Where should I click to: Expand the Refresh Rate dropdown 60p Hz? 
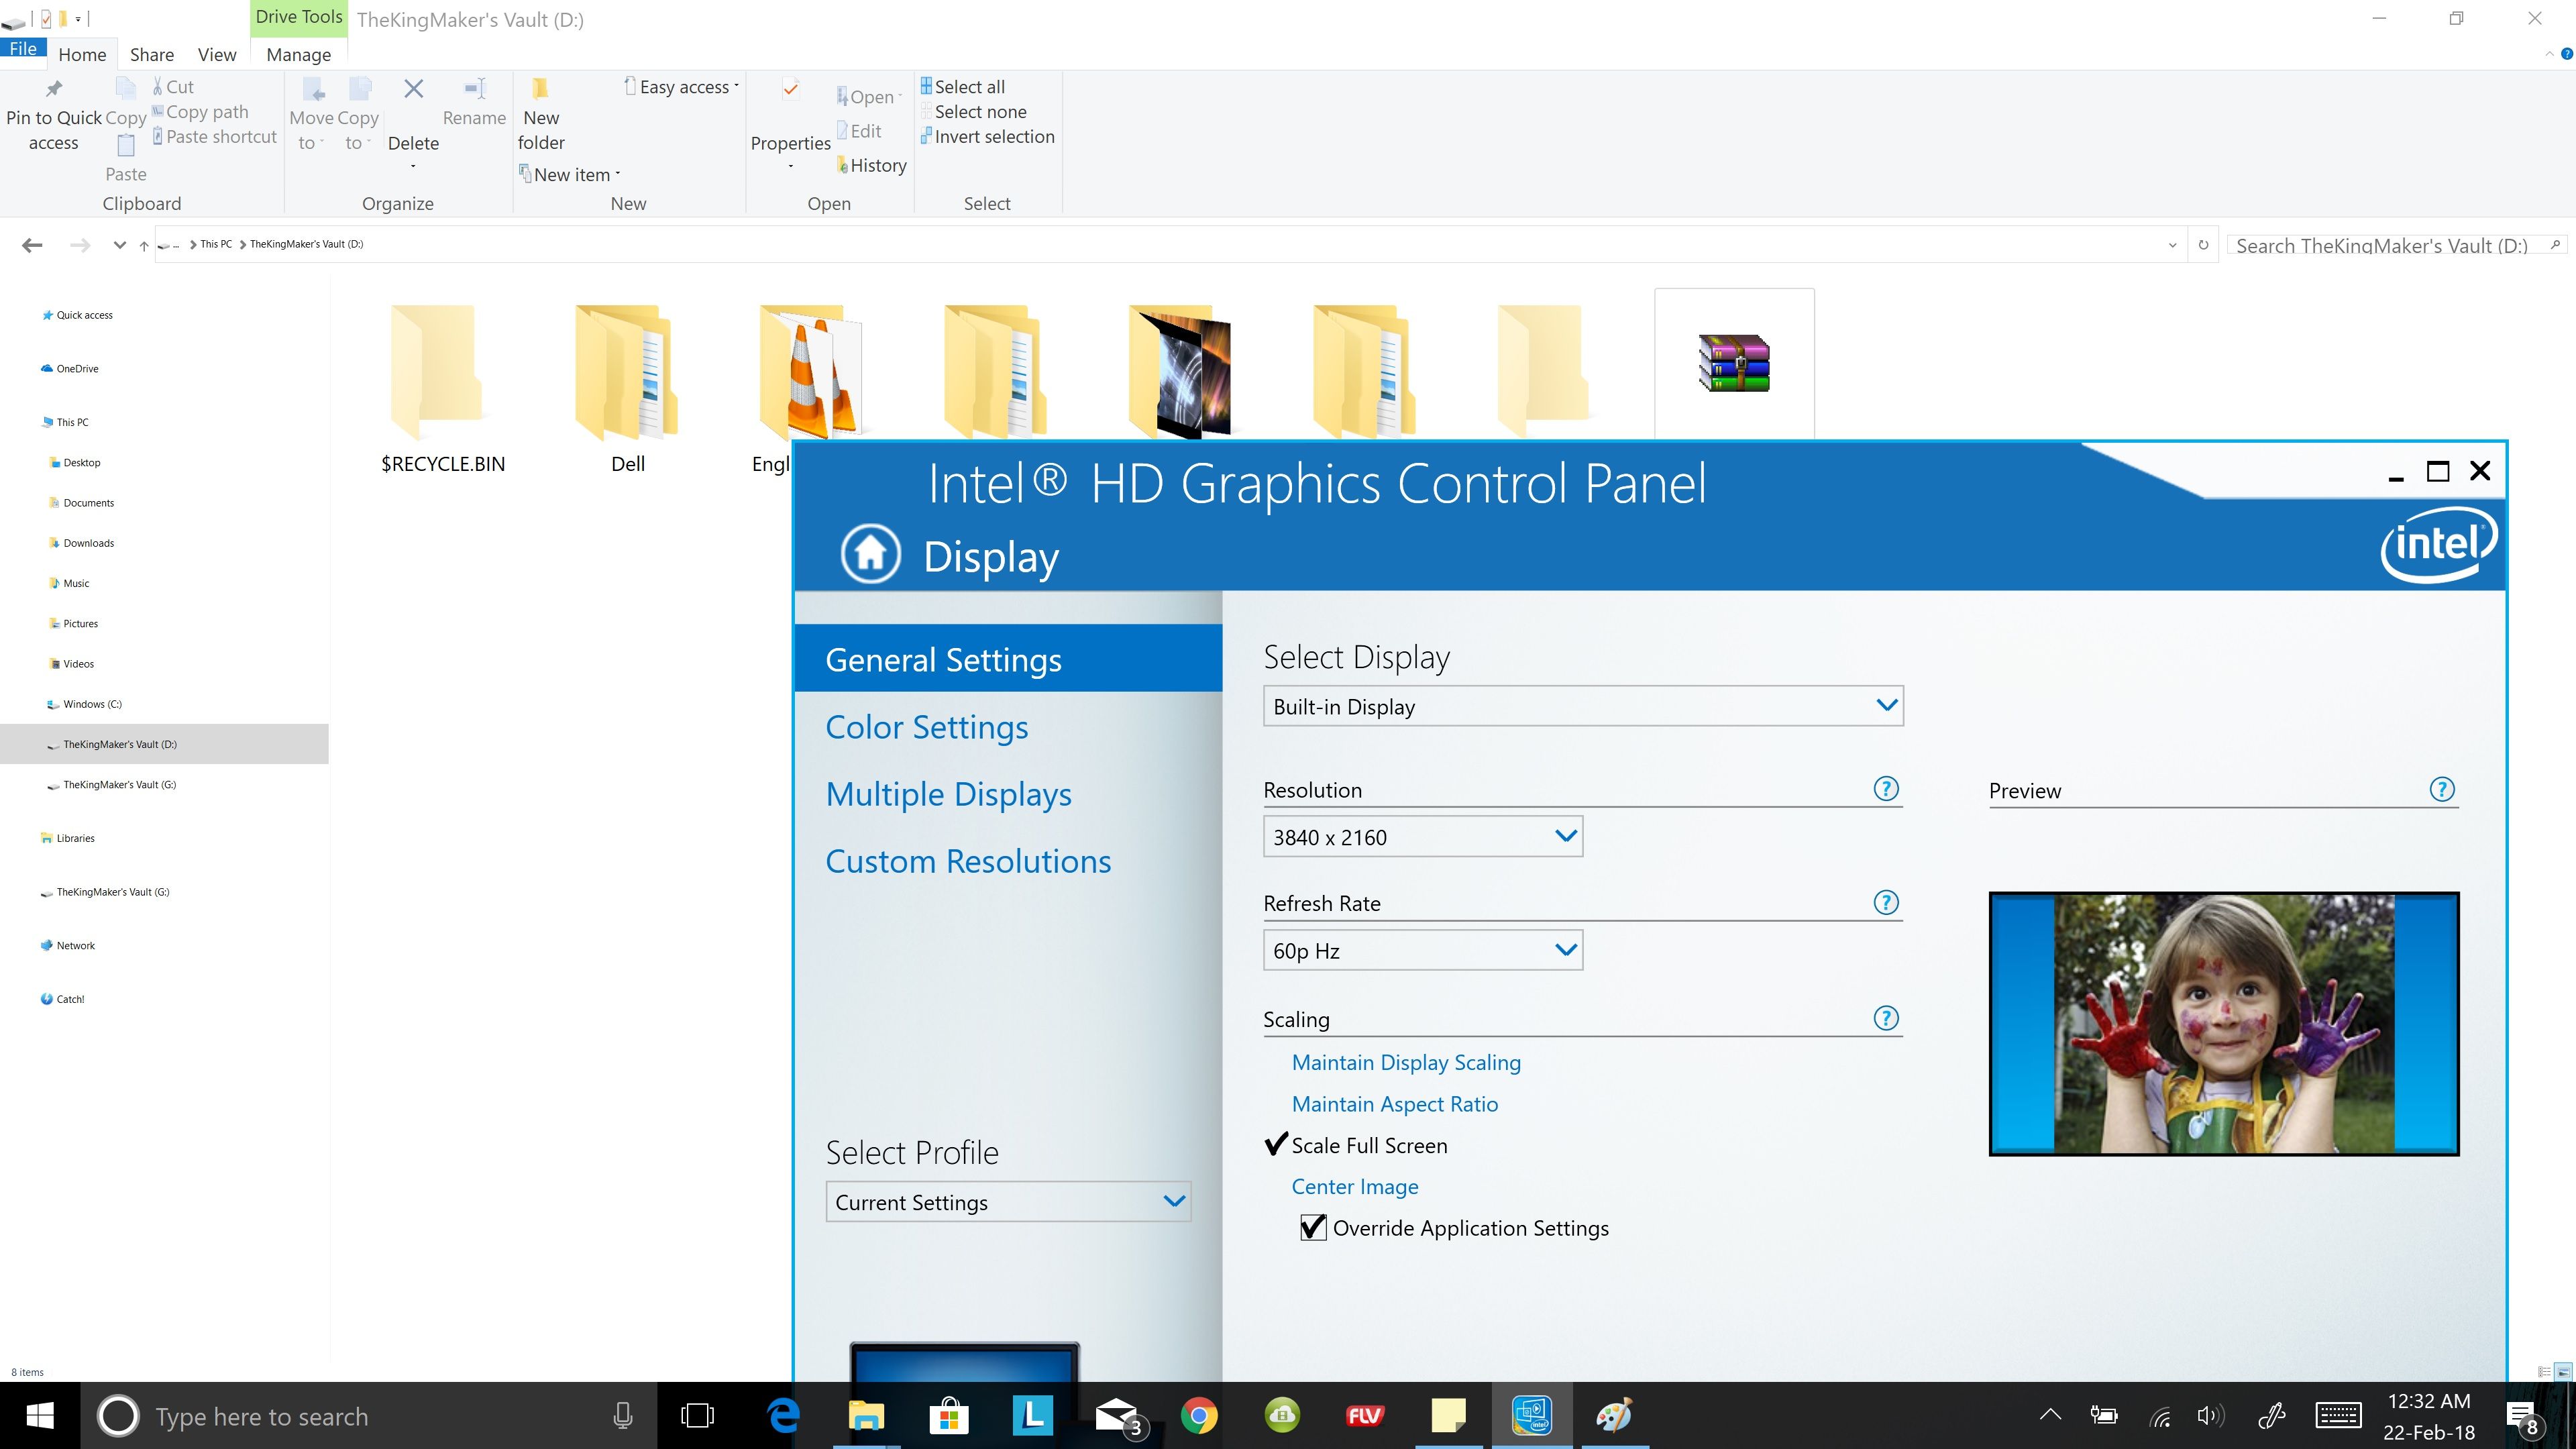1423,950
